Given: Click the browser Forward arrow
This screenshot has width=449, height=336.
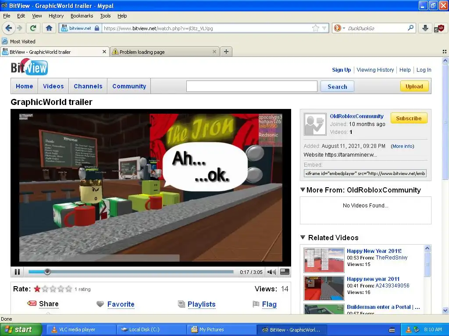Looking at the screenshot, I should 19,28.
